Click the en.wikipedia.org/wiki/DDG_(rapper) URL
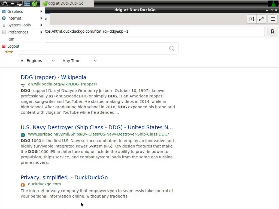Screen dimensions: 279x209 coord(62,84)
